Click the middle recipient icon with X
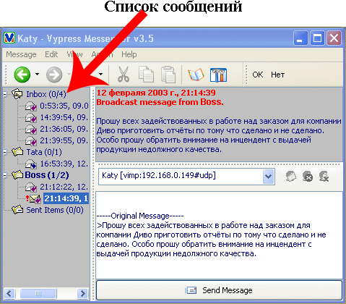Screen dimensions: 346x304 click(x=308, y=177)
